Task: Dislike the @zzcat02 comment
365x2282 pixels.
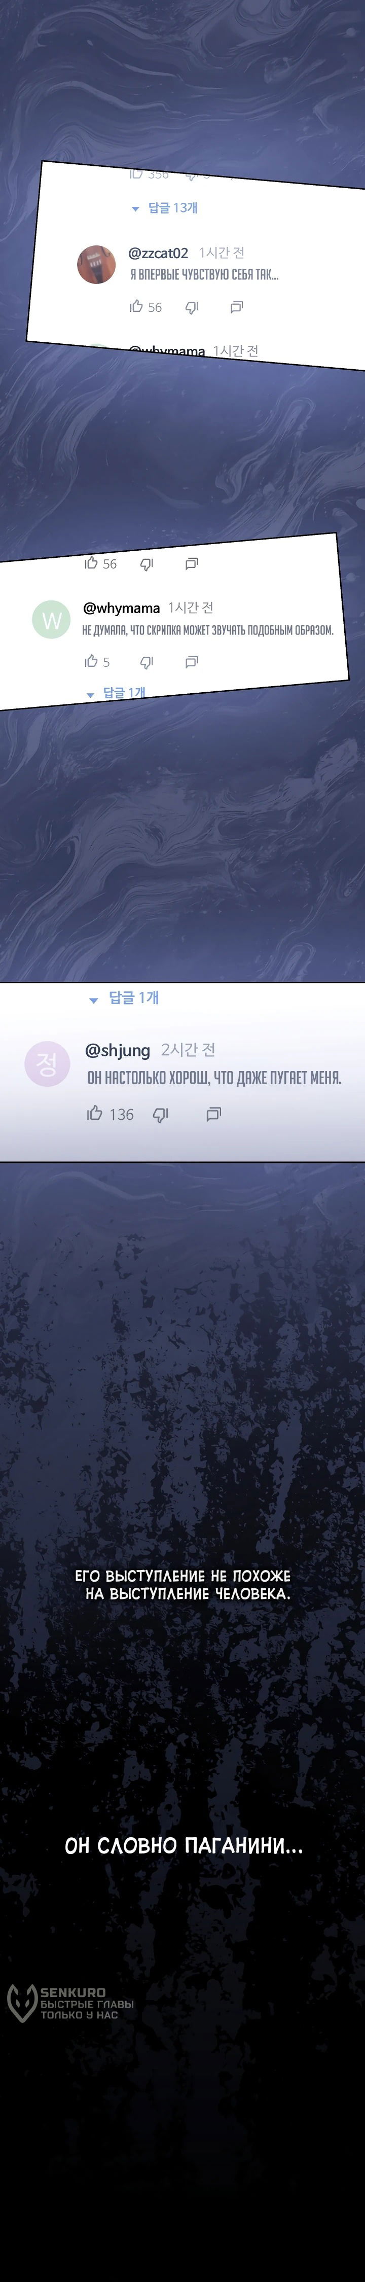Action: coord(191,307)
